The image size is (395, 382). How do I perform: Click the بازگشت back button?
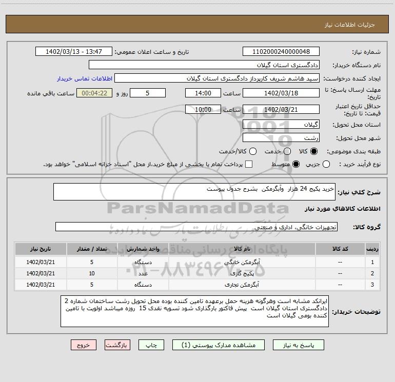pyautogui.click(x=117, y=345)
